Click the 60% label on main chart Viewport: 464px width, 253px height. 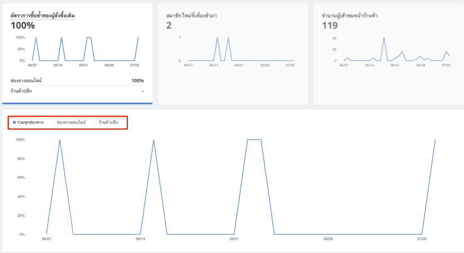(21, 177)
